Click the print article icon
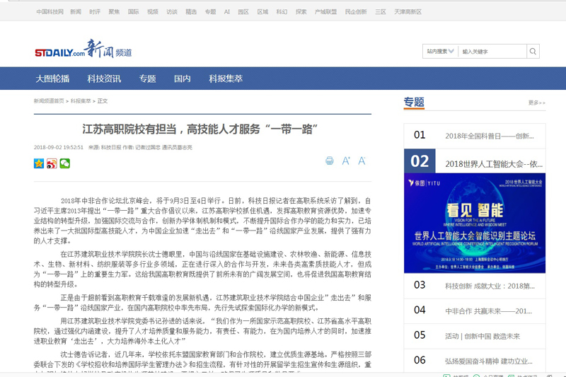 click(329, 161)
